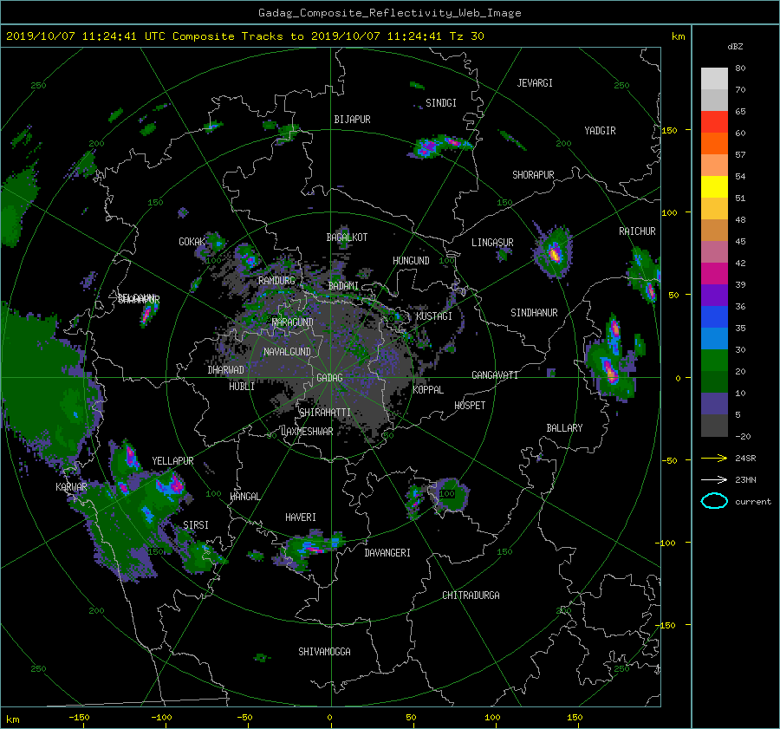The height and width of the screenshot is (729, 780).
Task: Click the 24SR yellow arrow legend icon
Action: coord(714,458)
